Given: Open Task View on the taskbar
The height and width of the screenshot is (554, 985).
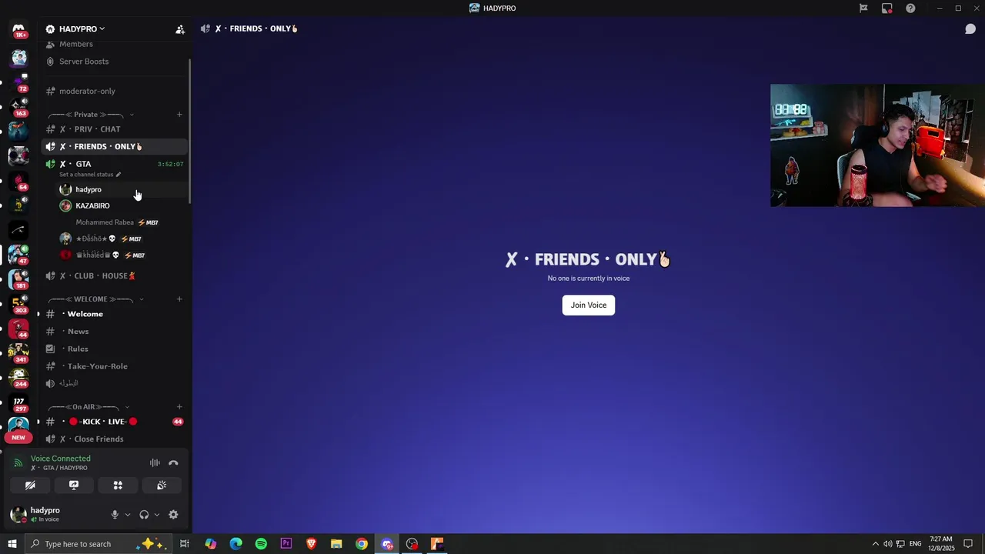Looking at the screenshot, I should (x=185, y=544).
